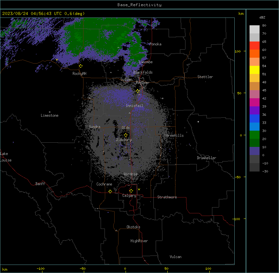The width and height of the screenshot is (279, 273).
Task: Click the Strathmore label
Action: (x=167, y=197)
